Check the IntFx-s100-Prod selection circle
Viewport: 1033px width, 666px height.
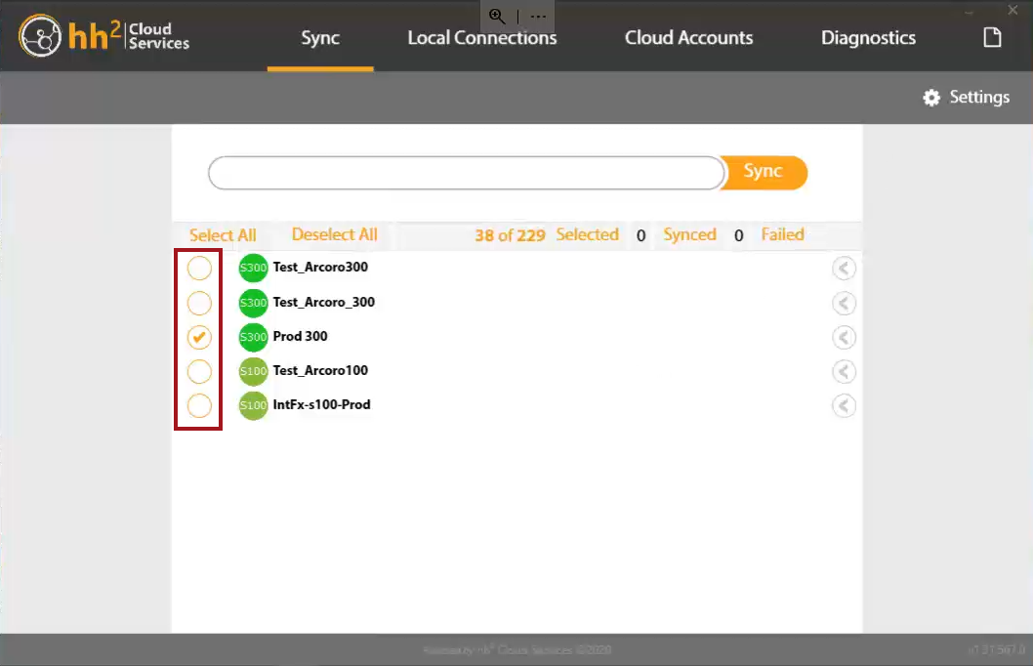pyautogui.click(x=199, y=406)
